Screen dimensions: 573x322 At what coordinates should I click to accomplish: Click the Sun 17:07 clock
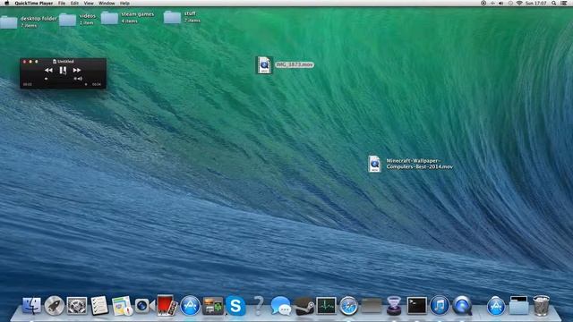coord(535,3)
